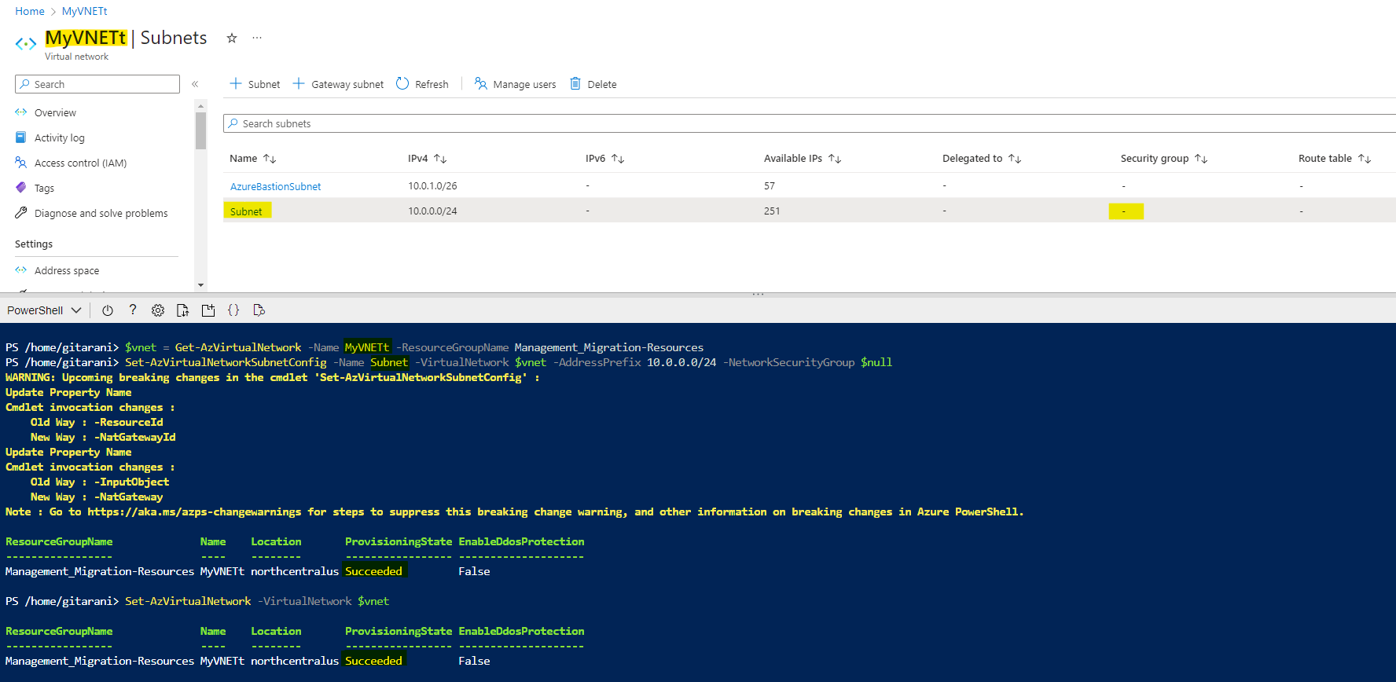Open the PowerShell shell type dropdown
Image resolution: width=1396 pixels, height=682 pixels.
(x=44, y=310)
